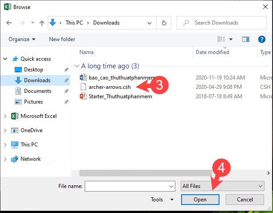Collapse the 'A long time ago' group
The height and width of the screenshot is (213, 273).
tap(77, 66)
